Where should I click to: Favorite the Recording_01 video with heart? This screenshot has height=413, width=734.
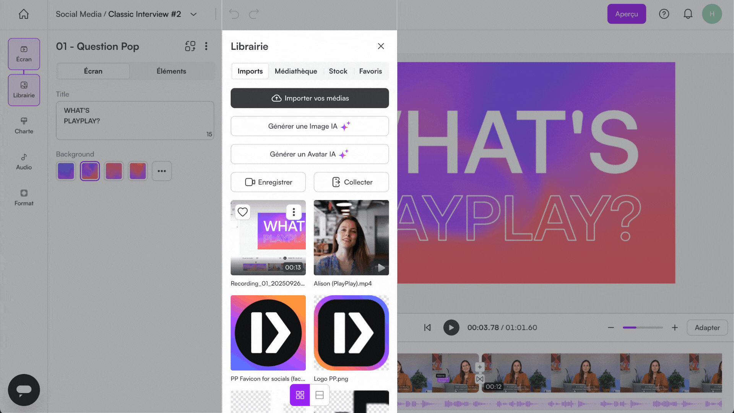(242, 212)
